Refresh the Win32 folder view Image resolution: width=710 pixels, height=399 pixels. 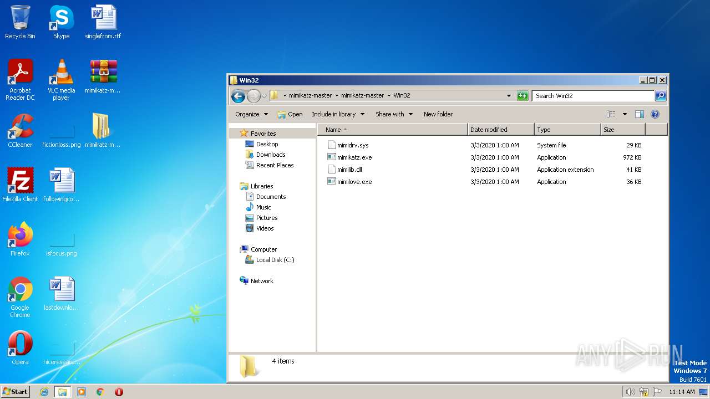point(523,96)
